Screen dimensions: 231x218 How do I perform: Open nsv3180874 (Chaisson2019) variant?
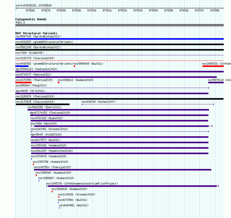click(35, 96)
